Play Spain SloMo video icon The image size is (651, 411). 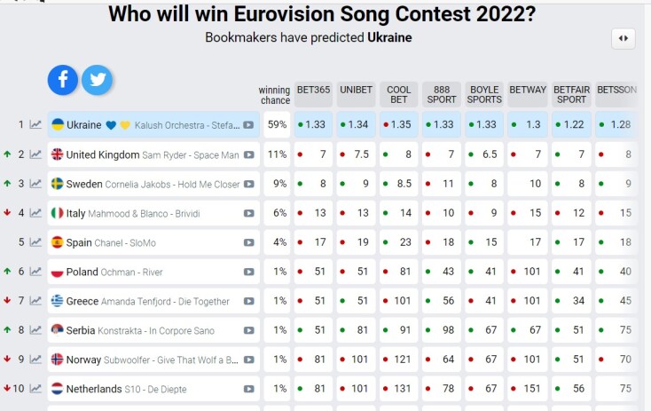tap(249, 242)
